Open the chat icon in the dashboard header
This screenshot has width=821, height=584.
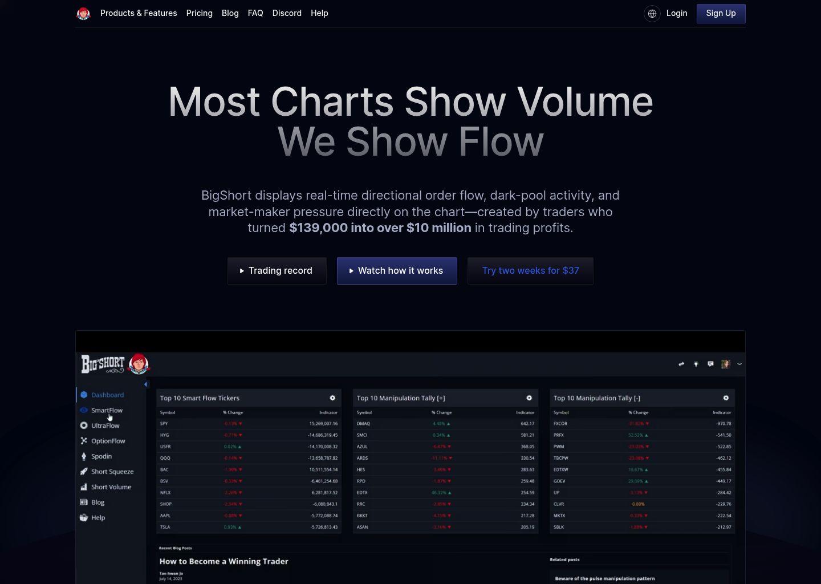tap(710, 364)
